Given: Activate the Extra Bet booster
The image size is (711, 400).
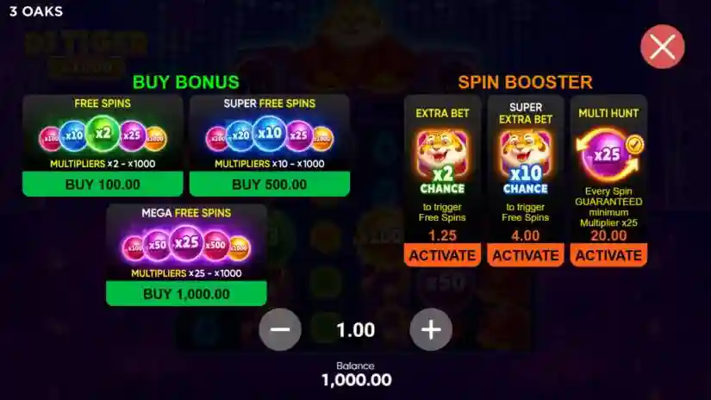Looking at the screenshot, I should 442,255.
